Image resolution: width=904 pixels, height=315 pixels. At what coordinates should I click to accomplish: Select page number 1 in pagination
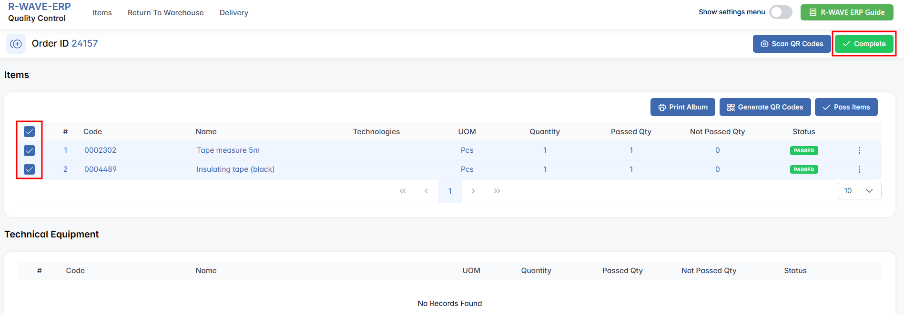449,191
